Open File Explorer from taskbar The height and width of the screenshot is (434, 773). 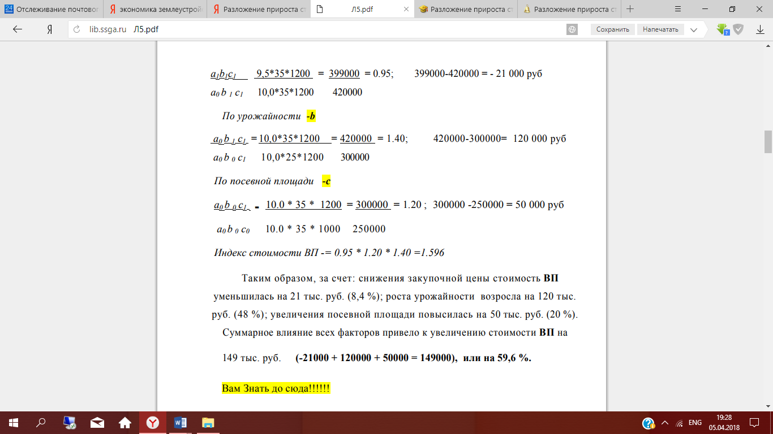(208, 423)
